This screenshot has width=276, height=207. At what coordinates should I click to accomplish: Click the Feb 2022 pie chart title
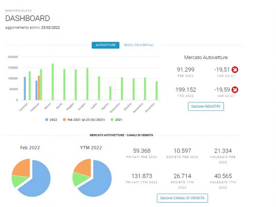[x=30, y=148]
